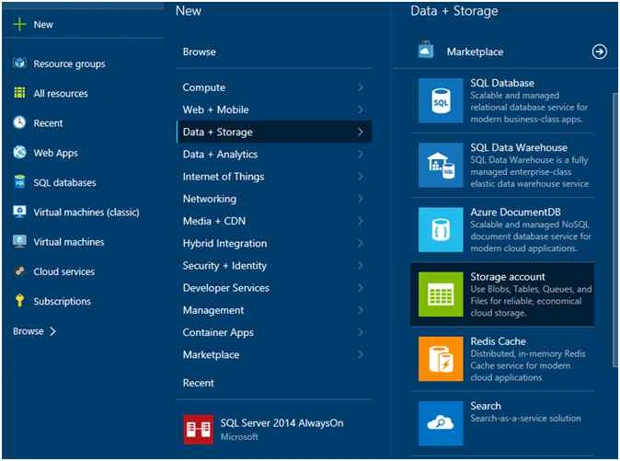Click the Web Apps label

(x=56, y=153)
